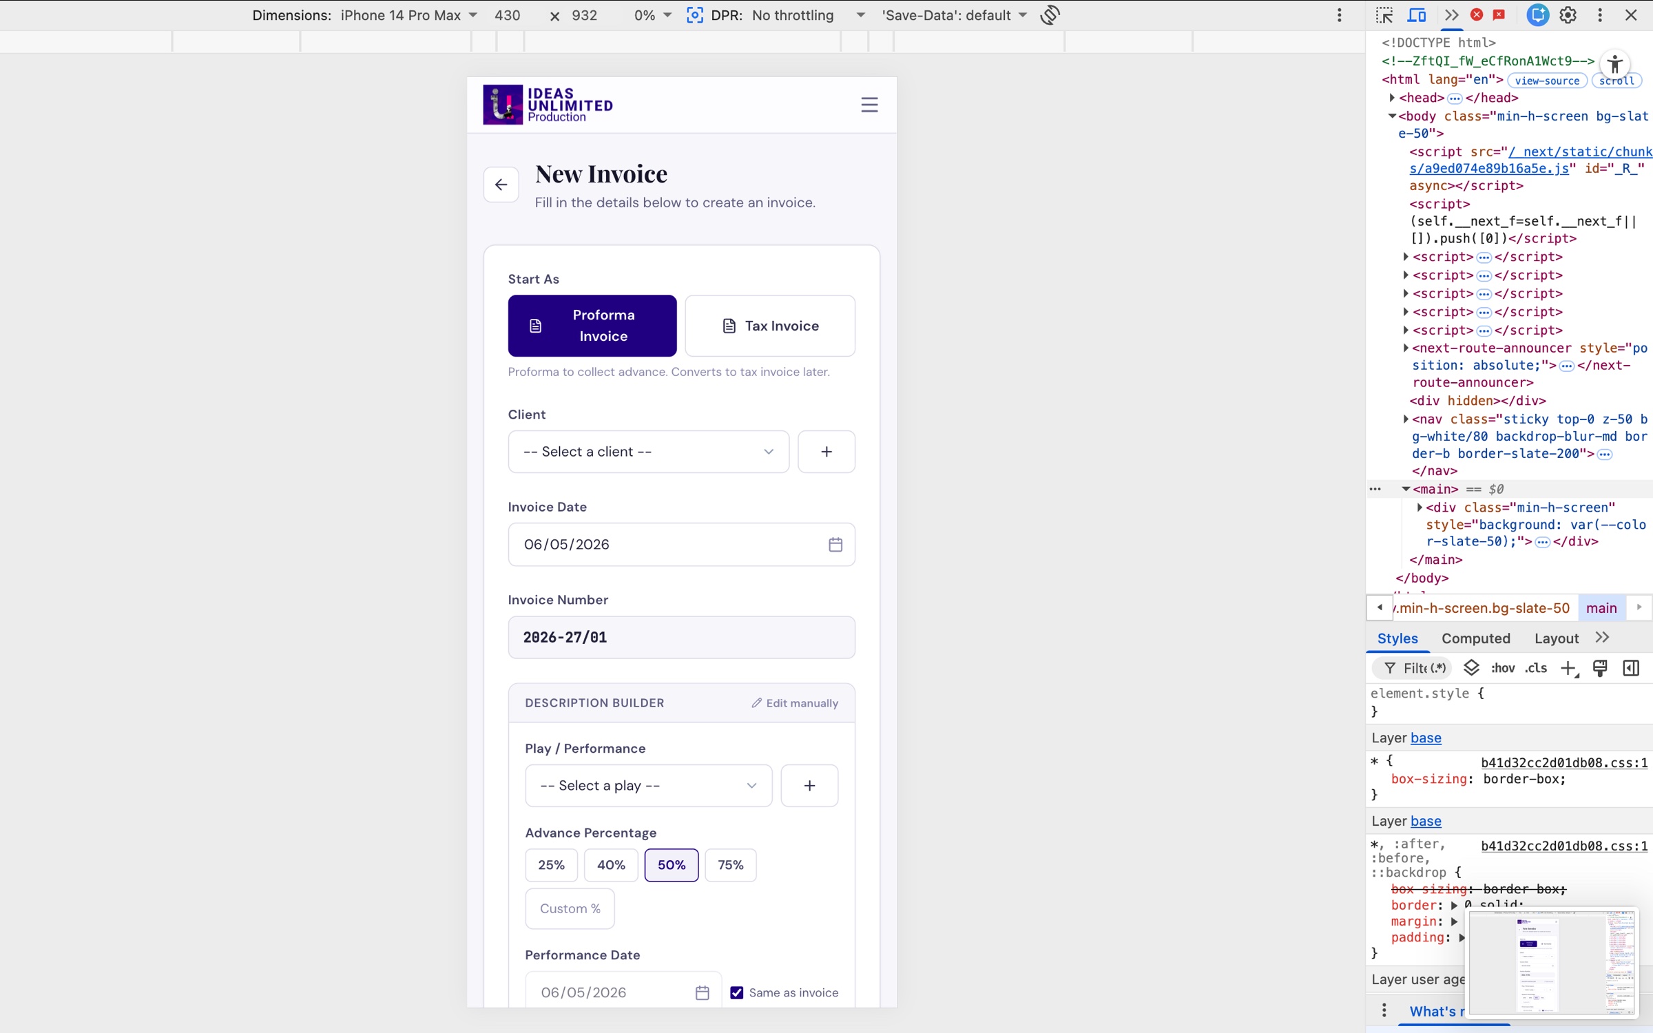
Task: Switch to the Layout tab
Action: pyautogui.click(x=1557, y=638)
